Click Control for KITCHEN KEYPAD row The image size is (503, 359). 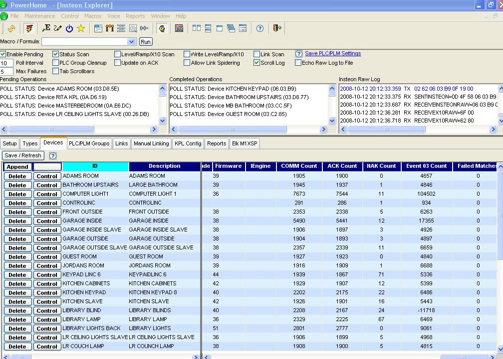[x=47, y=293]
